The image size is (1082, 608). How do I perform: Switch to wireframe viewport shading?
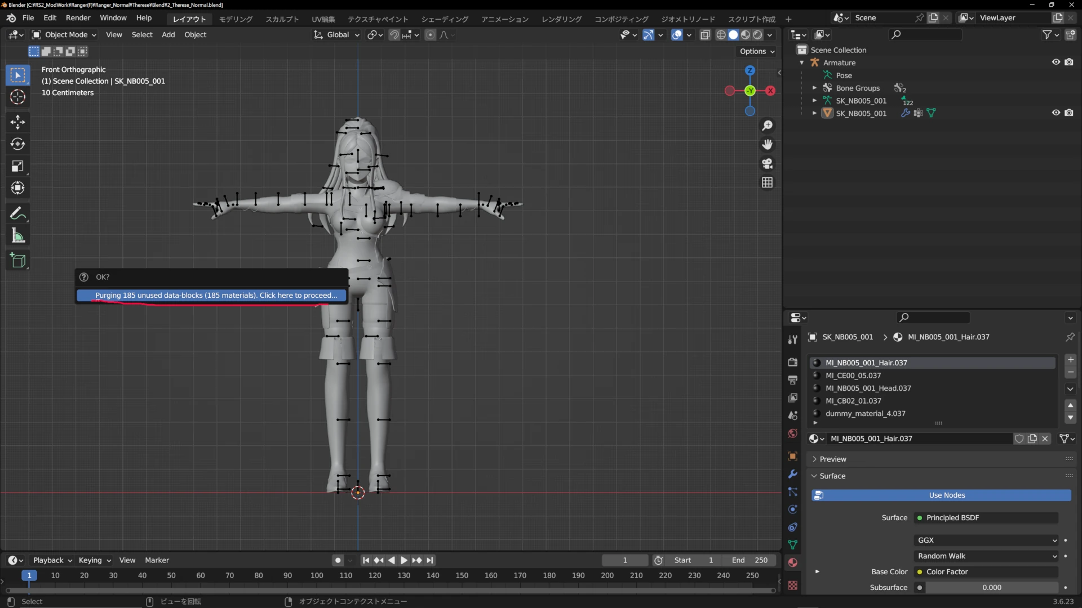tap(721, 35)
